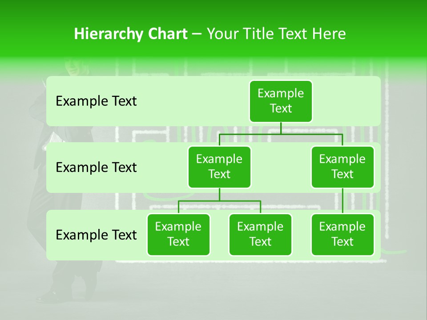This screenshot has width=427, height=320.
Task: Click the middle row Example Text label
Action: [96, 168]
